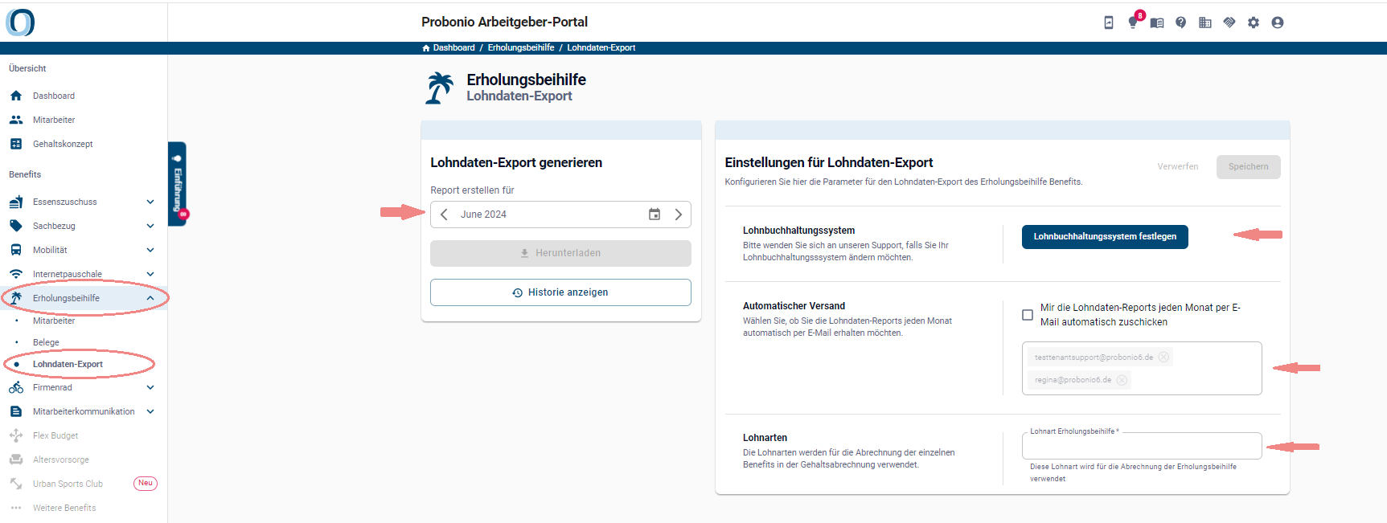Click the home icon in breadcrumb
This screenshot has height=523, width=1387.
point(426,48)
